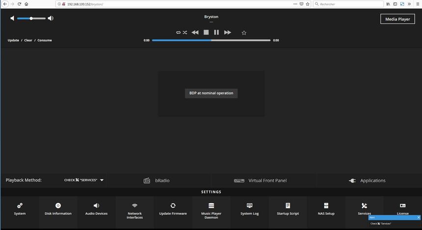This screenshot has width=422, height=230.
Task: Open System Log settings
Action: pyautogui.click(x=249, y=209)
